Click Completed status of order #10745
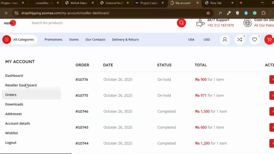Image resolution: width=274 pixels, height=154 pixels. pyautogui.click(x=167, y=127)
